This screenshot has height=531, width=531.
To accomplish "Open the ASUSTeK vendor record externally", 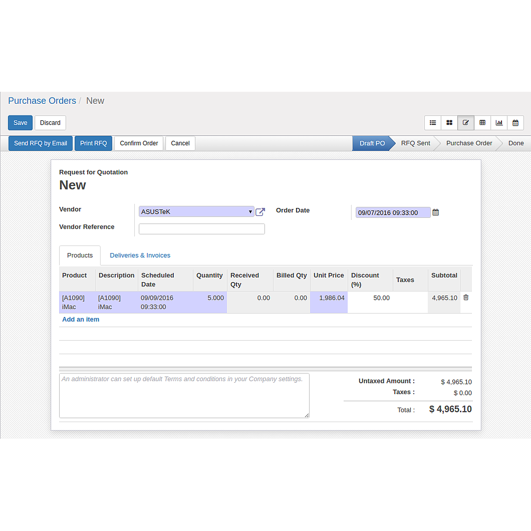I will tap(260, 212).
